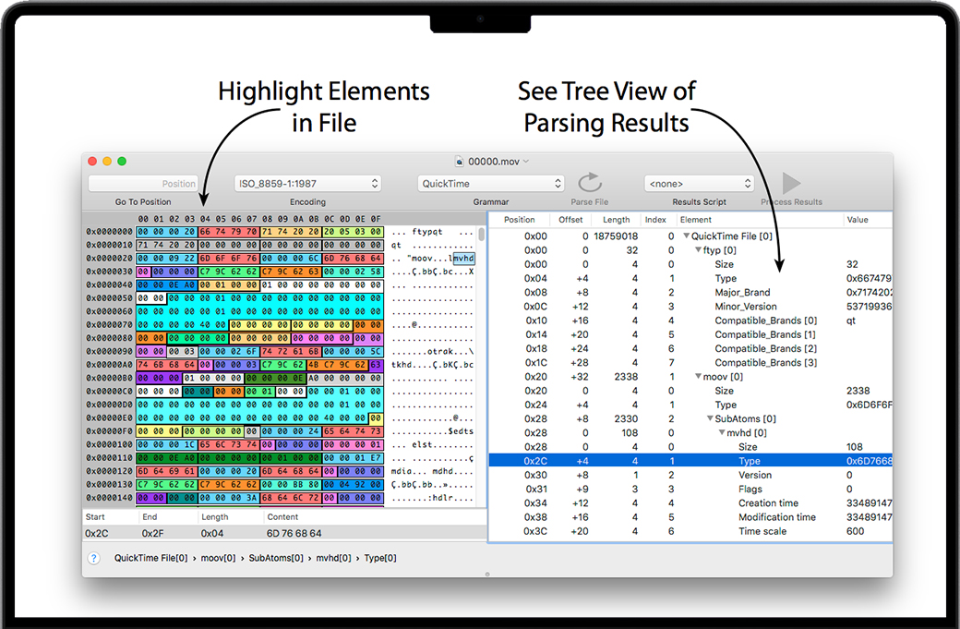Open the help question mark button

(x=93, y=558)
